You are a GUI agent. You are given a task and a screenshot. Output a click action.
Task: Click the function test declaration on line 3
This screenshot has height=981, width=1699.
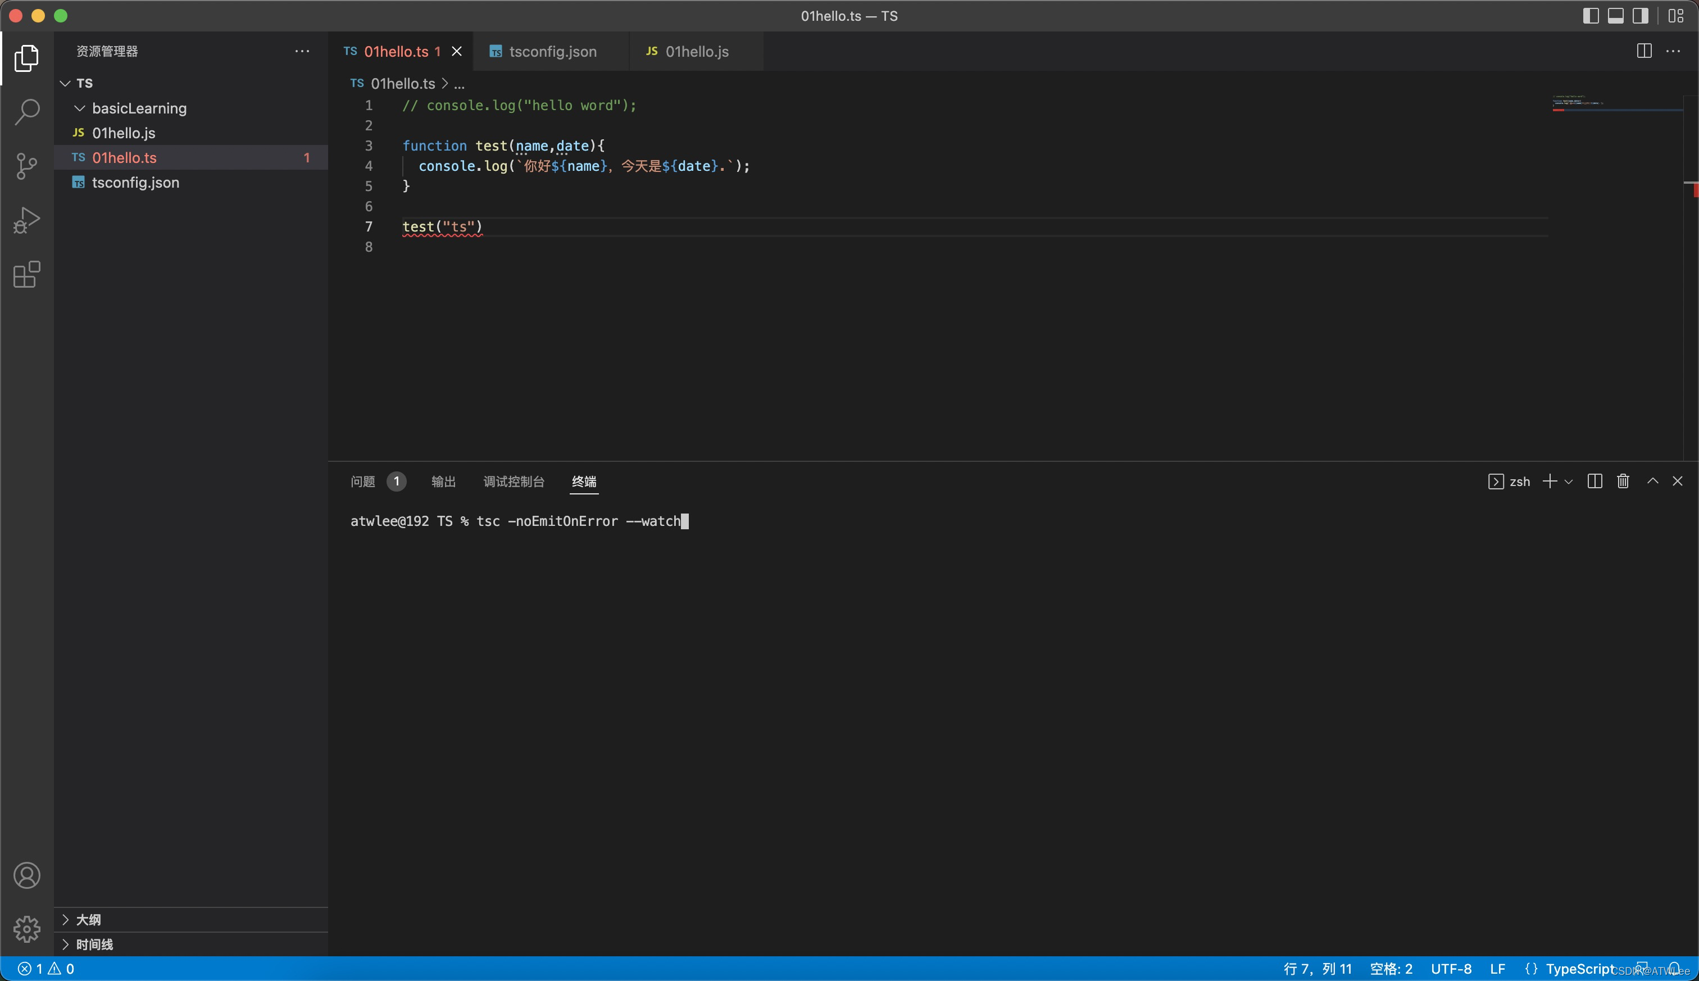pyautogui.click(x=503, y=146)
